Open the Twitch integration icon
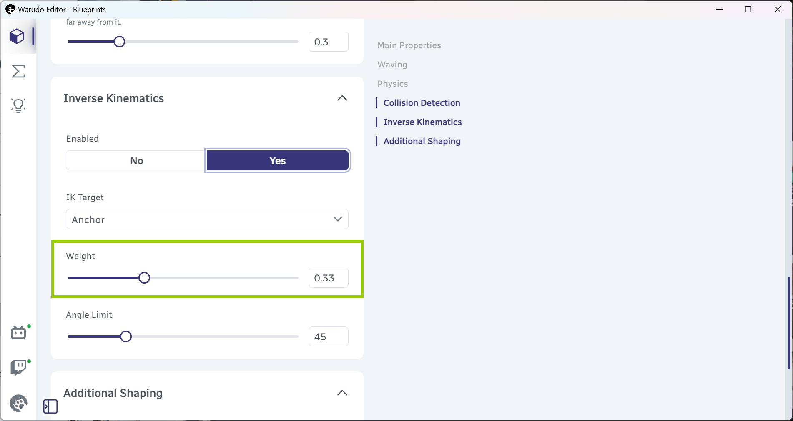793x421 pixels. (18, 368)
